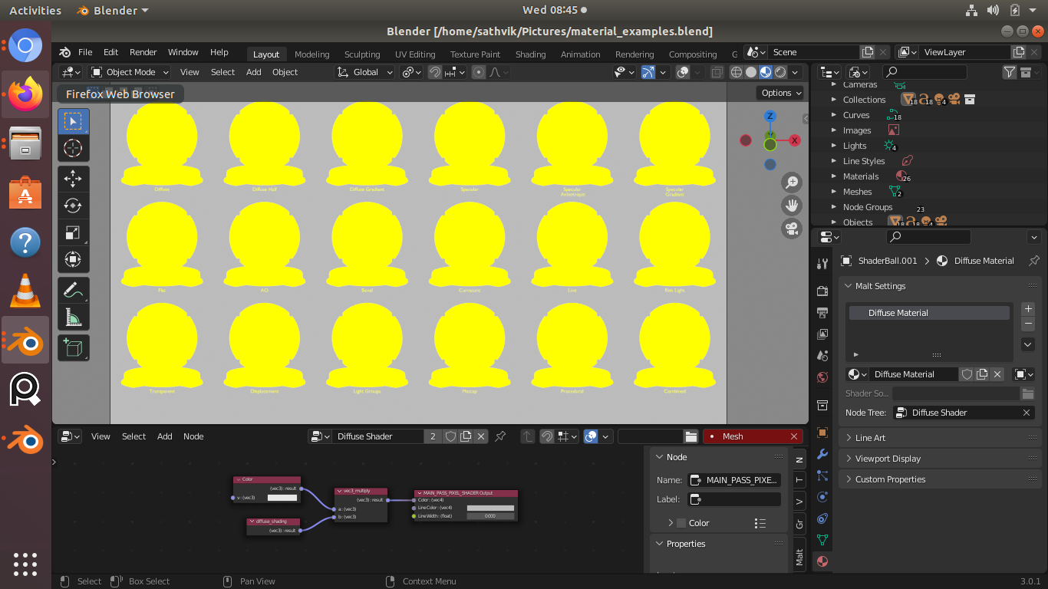The image size is (1048, 589).
Task: Activate the Rotate tool
Action: [x=73, y=205]
